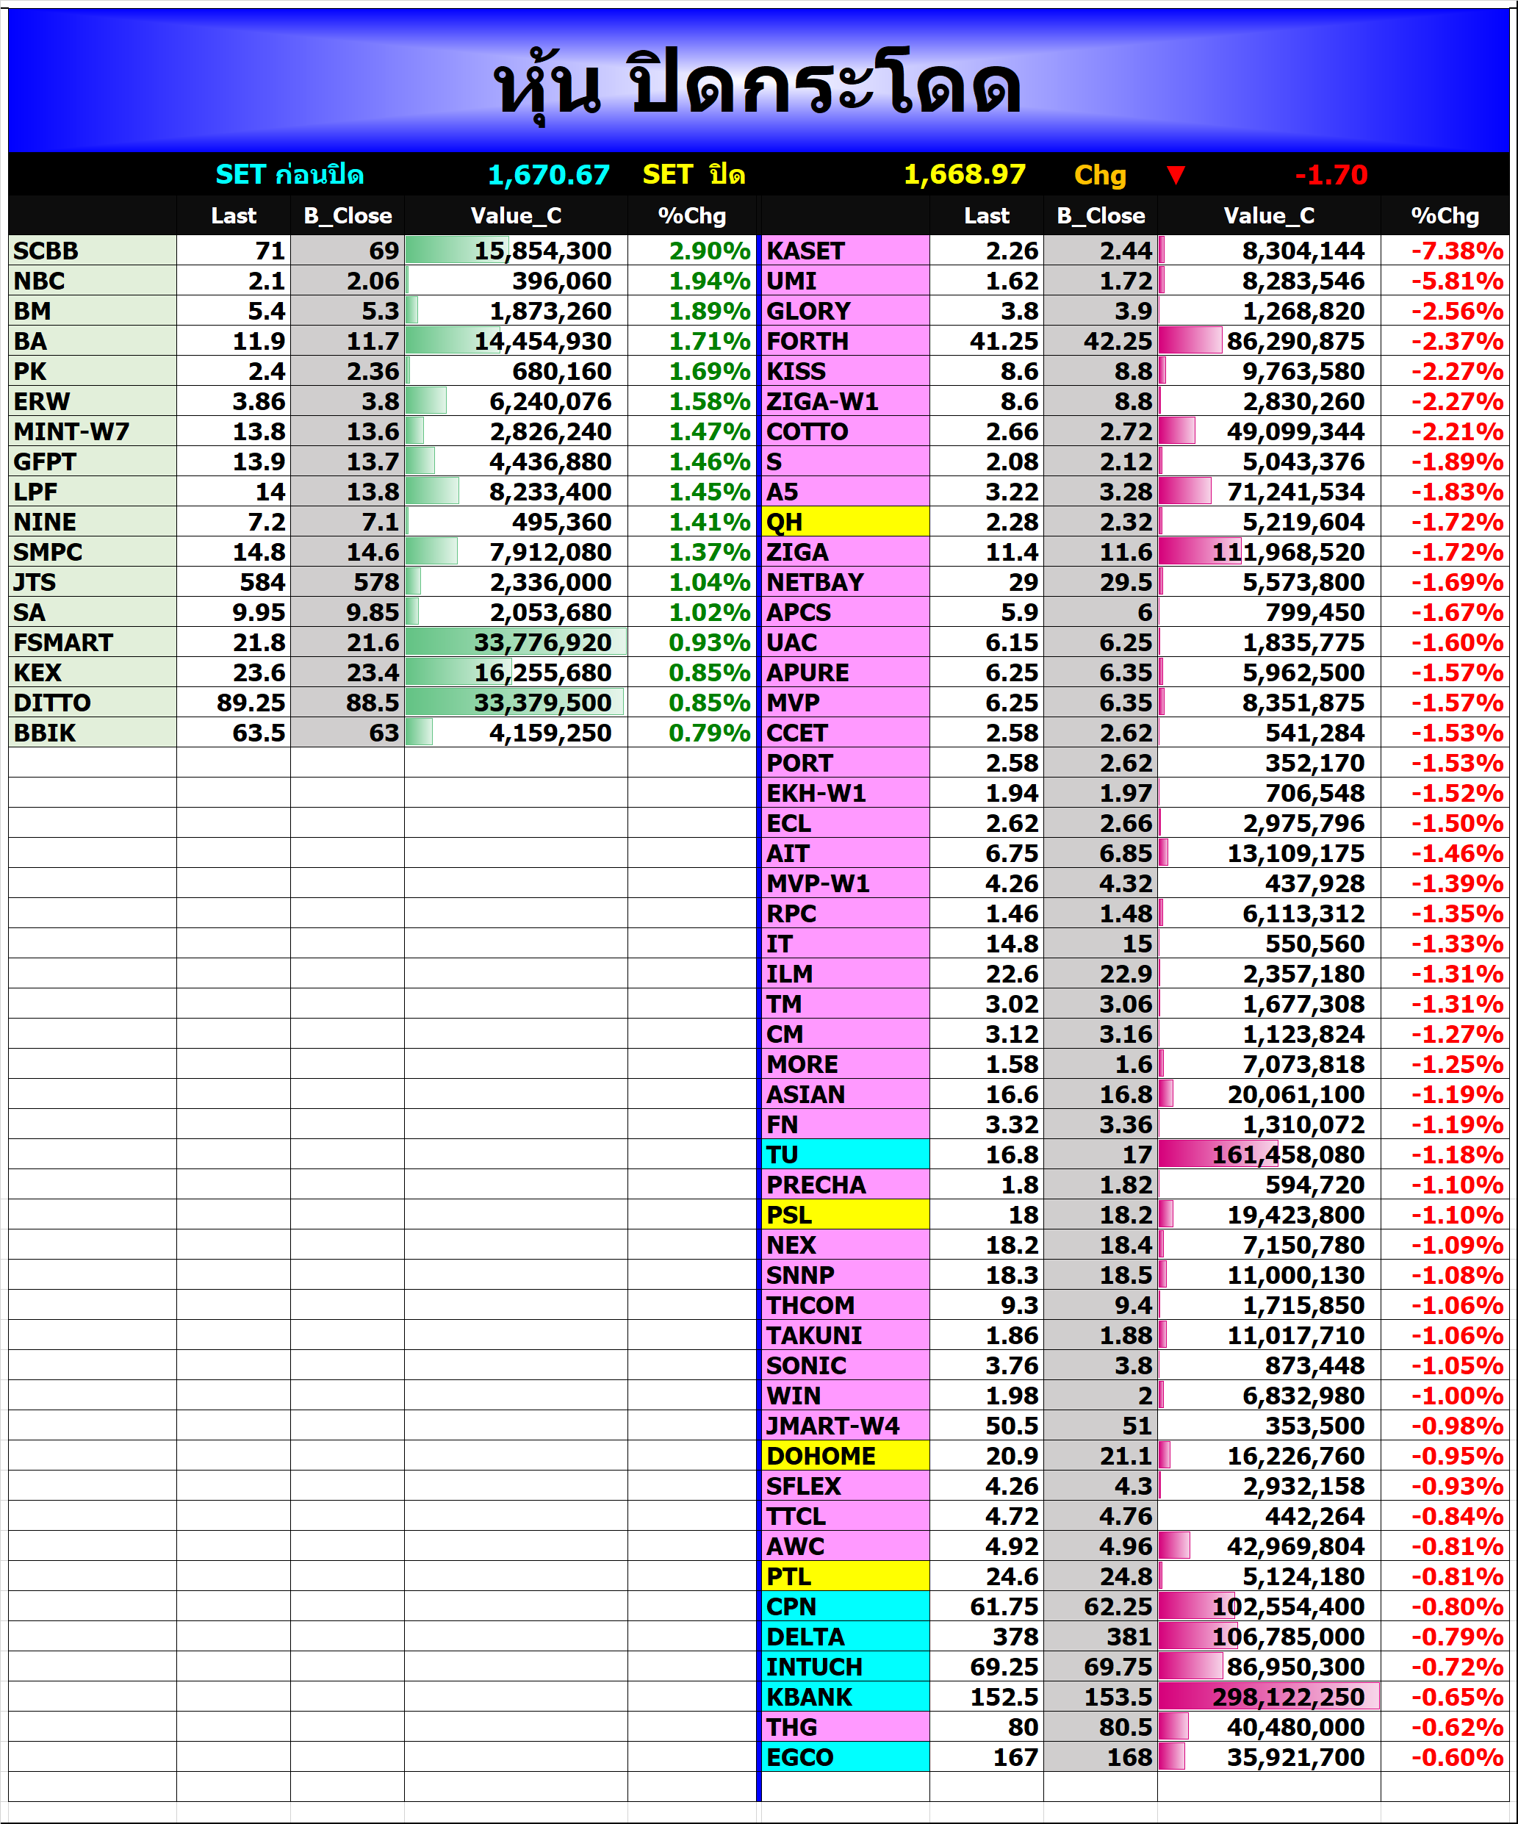
Task: Click the SCBB stock symbol
Action: click(91, 251)
